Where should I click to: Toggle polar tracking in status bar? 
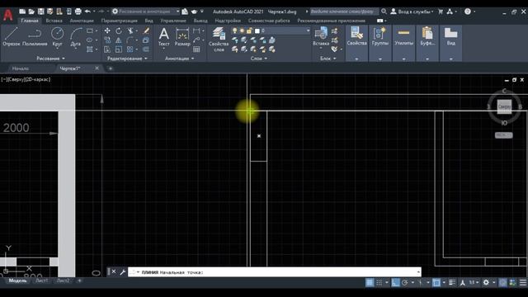tap(405, 282)
